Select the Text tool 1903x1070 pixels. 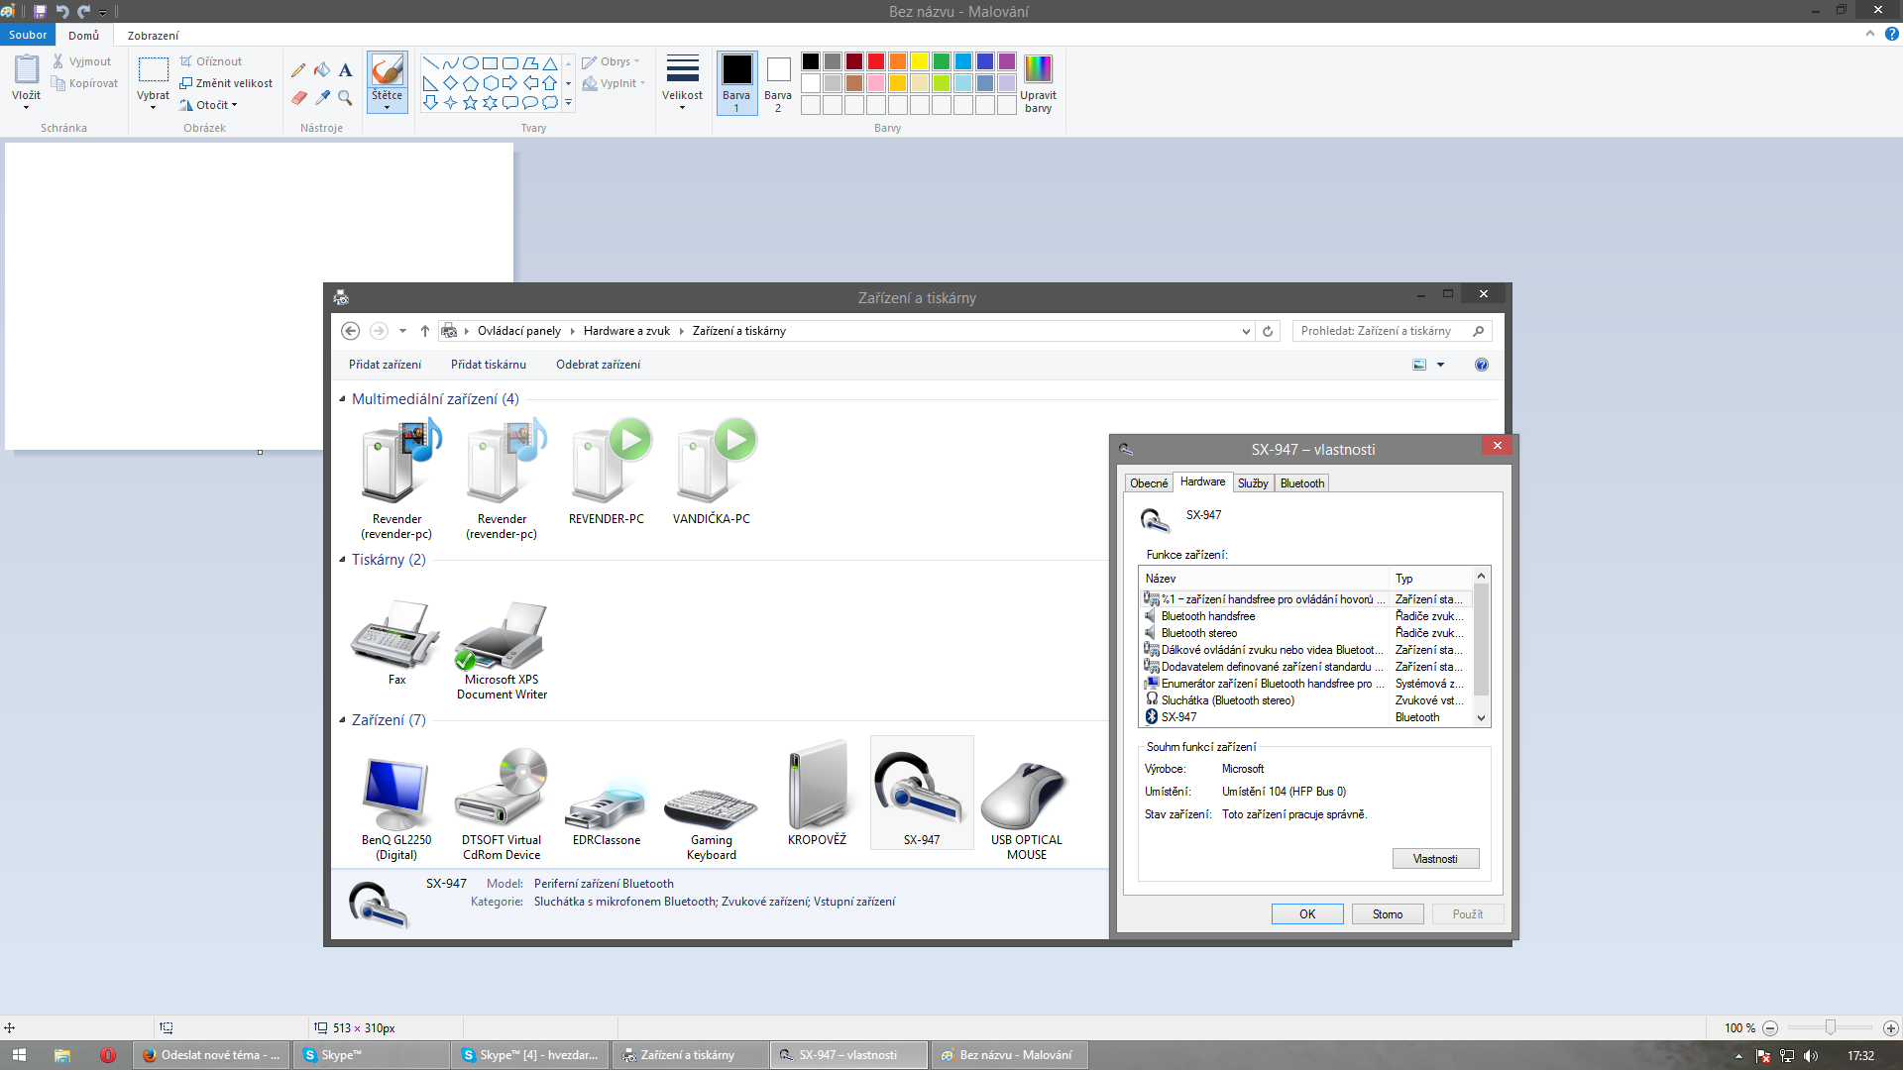pyautogui.click(x=345, y=70)
